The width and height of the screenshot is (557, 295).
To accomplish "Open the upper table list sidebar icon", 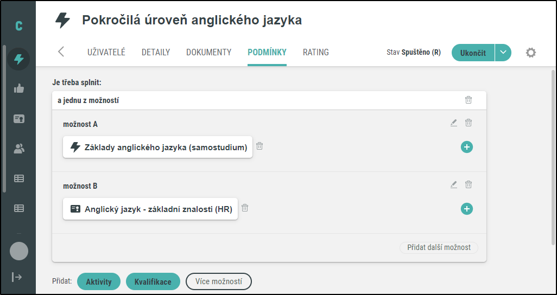I will click(x=19, y=178).
